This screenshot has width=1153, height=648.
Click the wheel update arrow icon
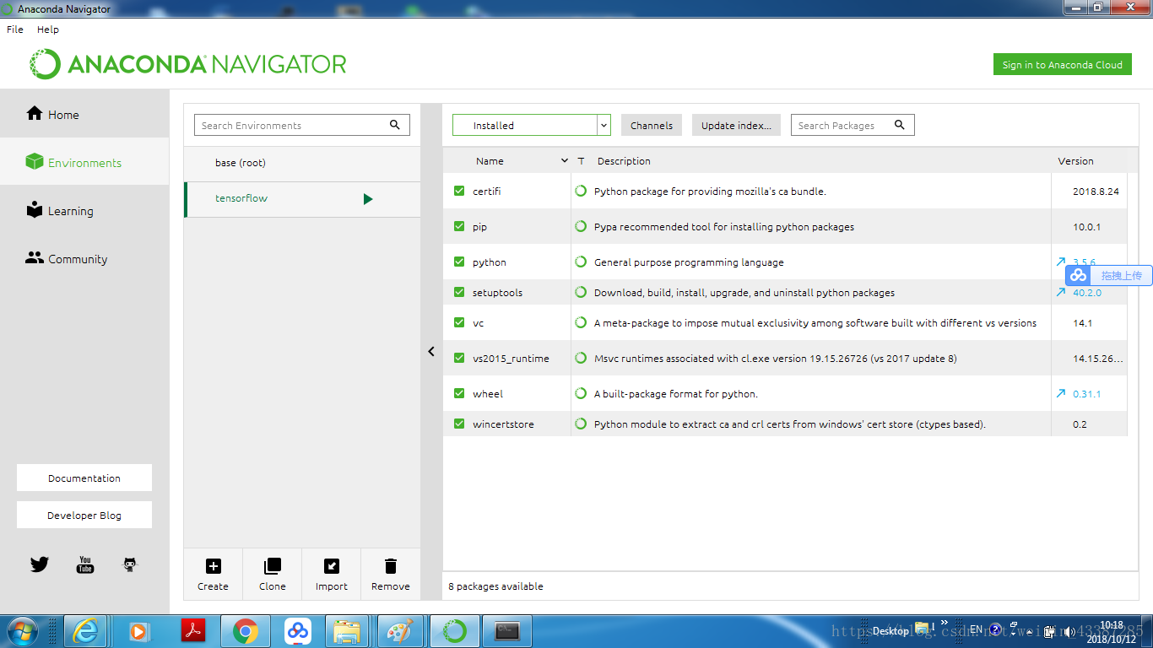pos(1061,393)
